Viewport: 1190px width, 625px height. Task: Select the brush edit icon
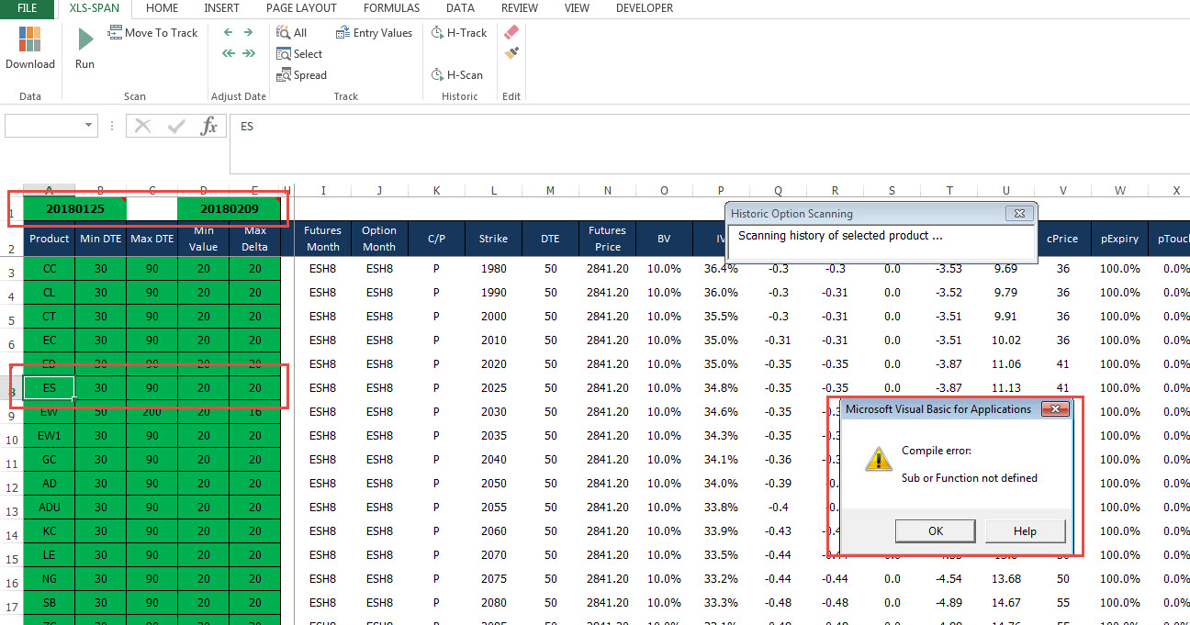click(x=511, y=53)
